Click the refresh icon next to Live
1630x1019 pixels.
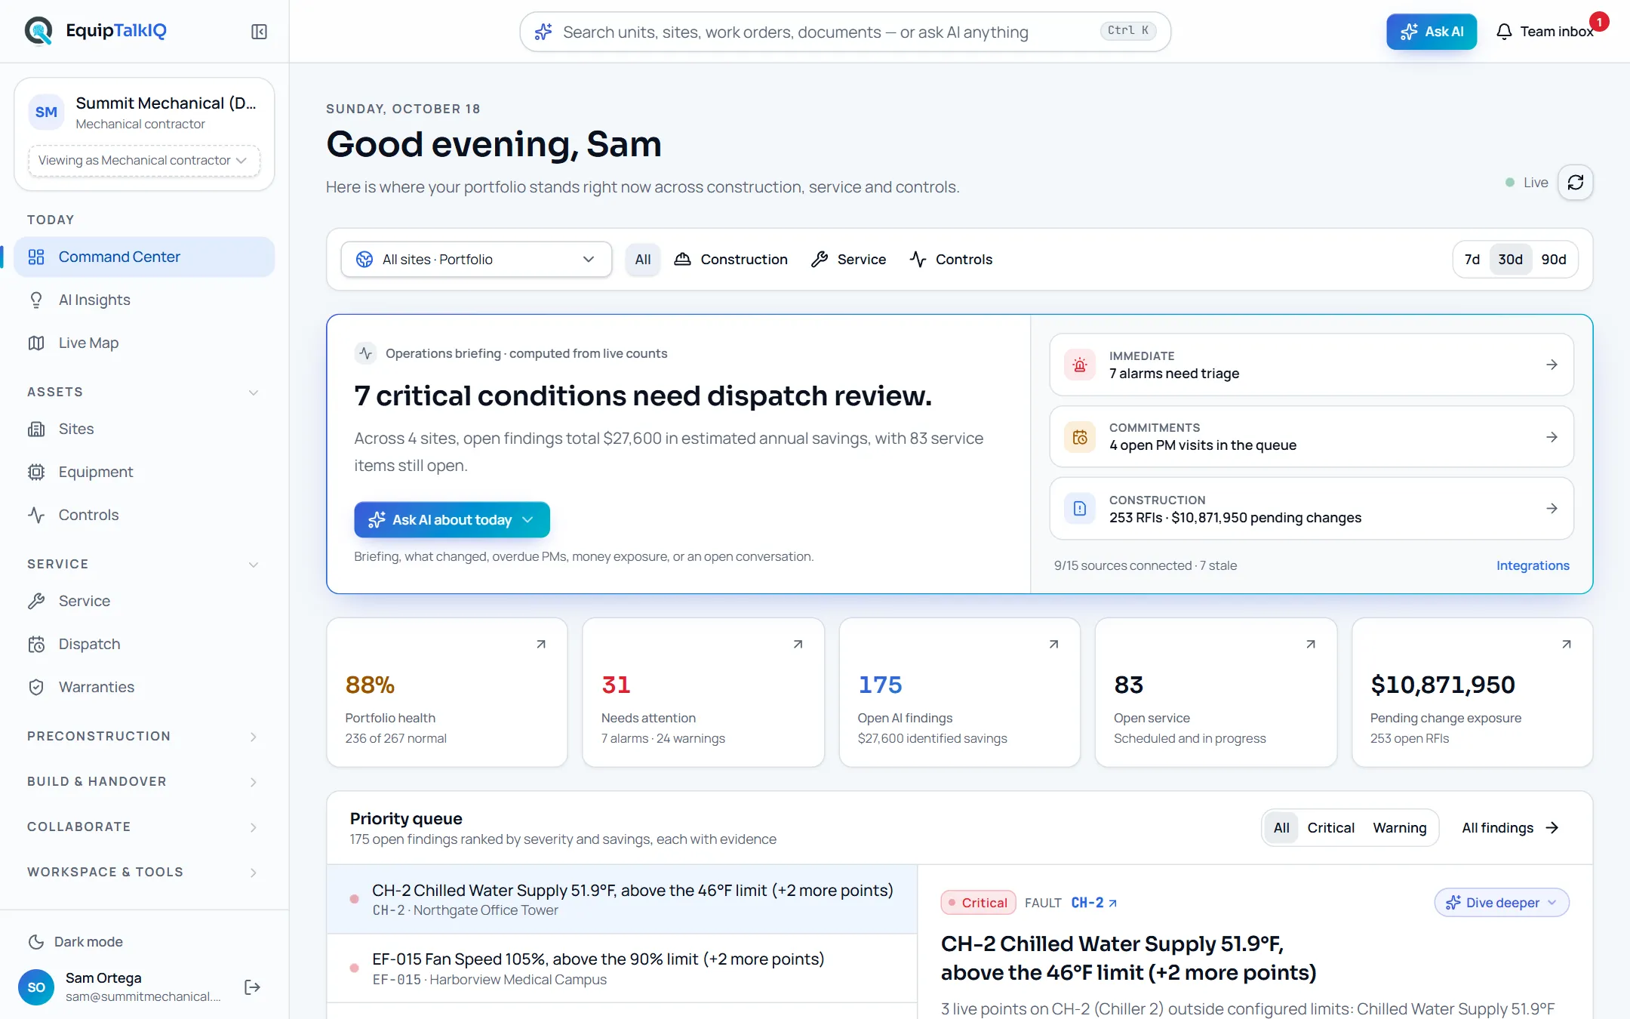(1576, 183)
